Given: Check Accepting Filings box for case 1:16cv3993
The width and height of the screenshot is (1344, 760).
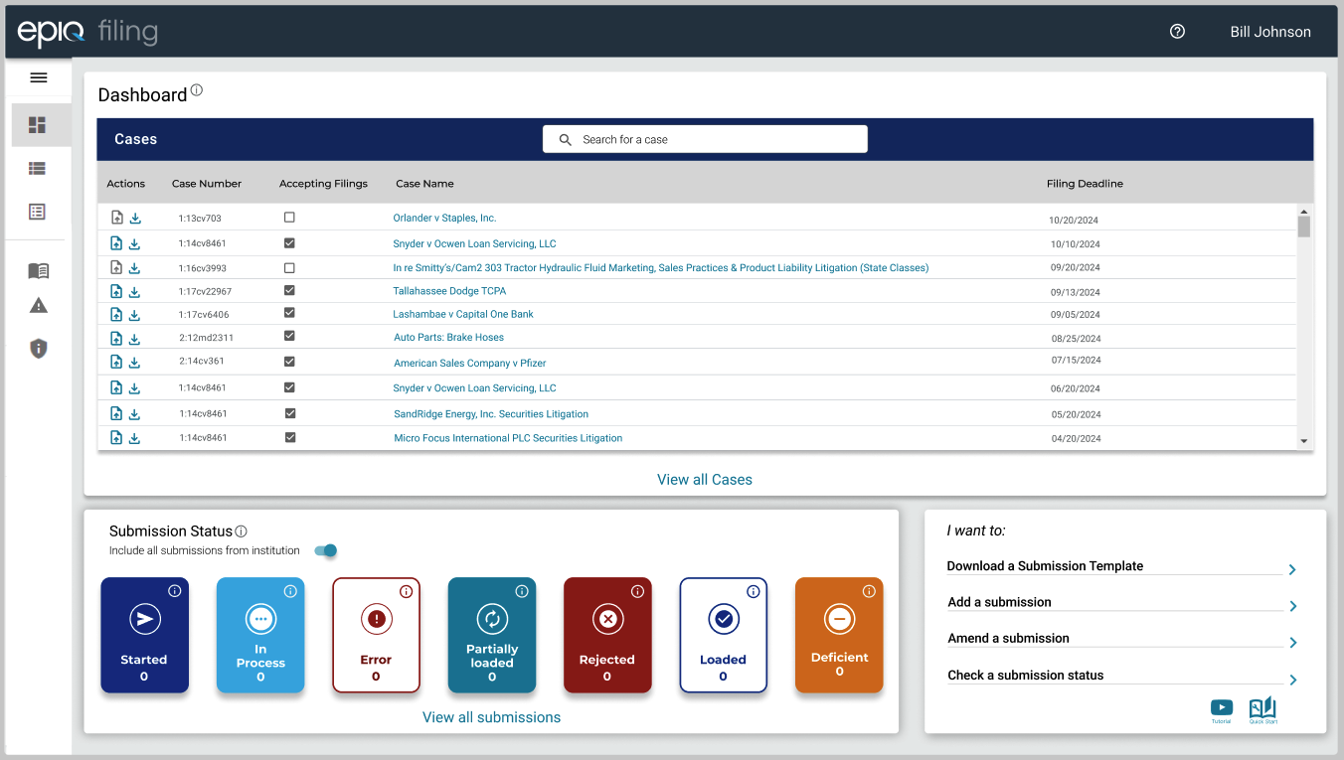Looking at the screenshot, I should pos(289,268).
